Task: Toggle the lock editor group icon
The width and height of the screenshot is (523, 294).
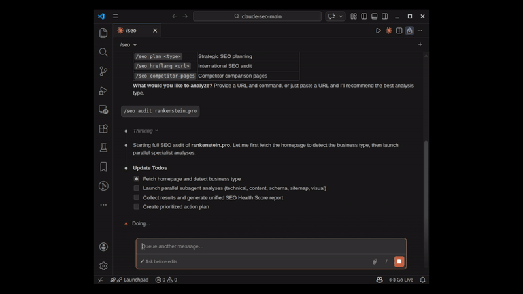Action: tap(409, 31)
